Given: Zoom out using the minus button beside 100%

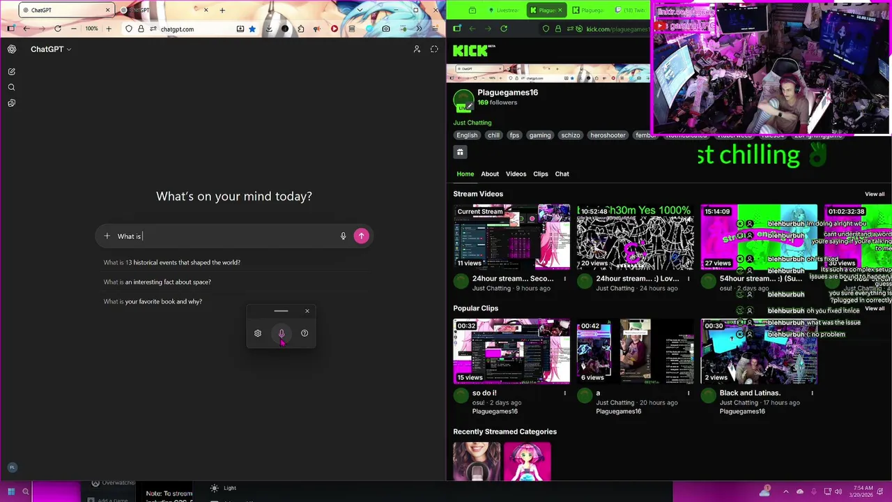Looking at the screenshot, I should (x=74, y=29).
